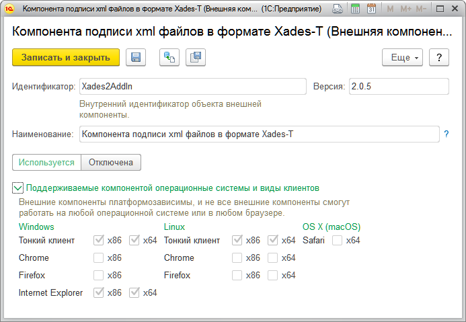Click the Записать и закрыть button
The width and height of the screenshot is (466, 322).
[66, 57]
